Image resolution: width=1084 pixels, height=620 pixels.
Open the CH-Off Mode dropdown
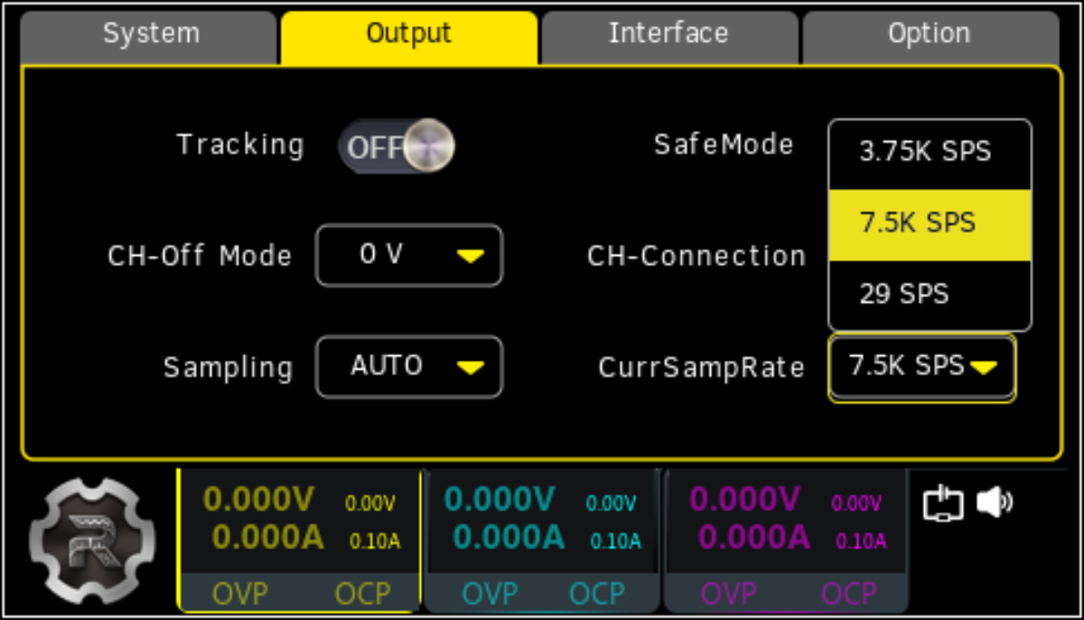coord(408,256)
